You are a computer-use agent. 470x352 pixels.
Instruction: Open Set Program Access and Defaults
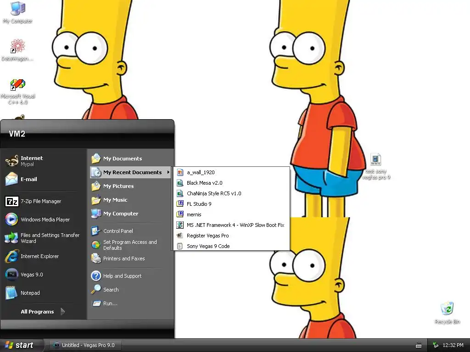[x=130, y=245]
